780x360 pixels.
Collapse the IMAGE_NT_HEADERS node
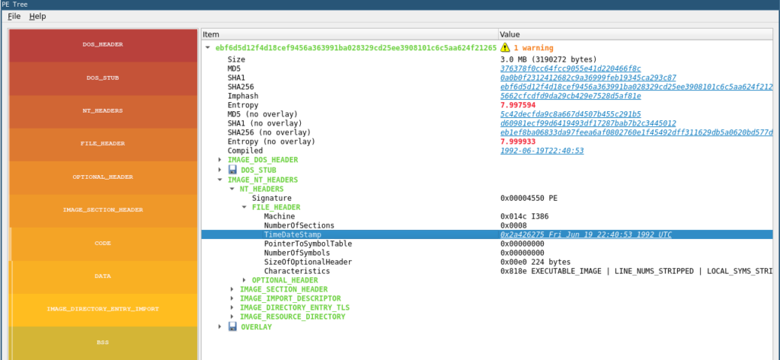pyautogui.click(x=220, y=180)
